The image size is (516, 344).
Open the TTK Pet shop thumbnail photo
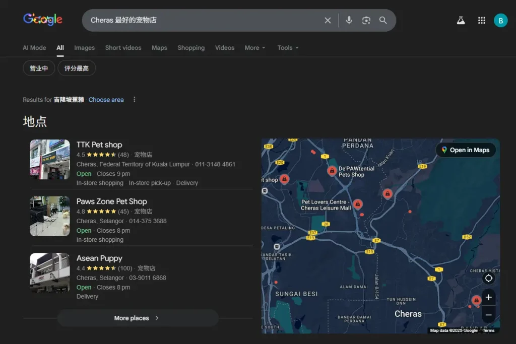(50, 159)
